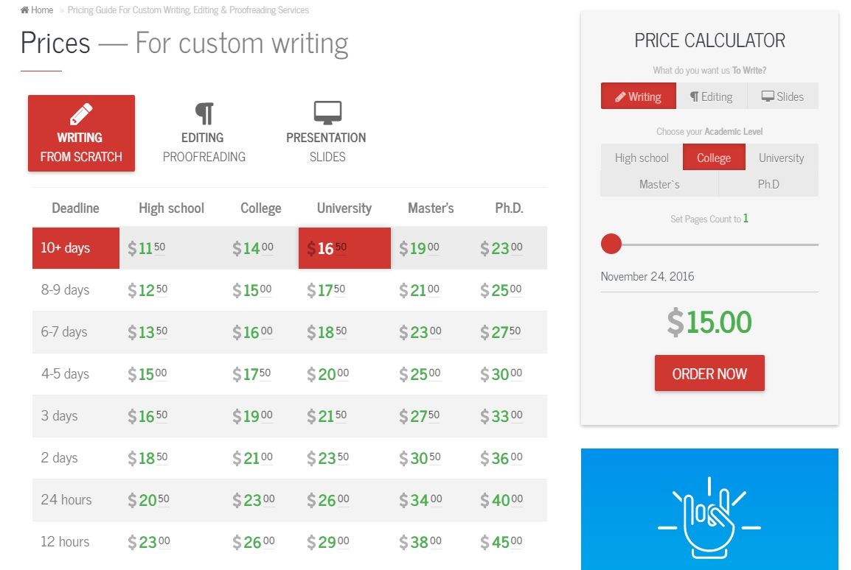851x570 pixels.
Task: Click the pages count slider handle
Action: coord(611,244)
